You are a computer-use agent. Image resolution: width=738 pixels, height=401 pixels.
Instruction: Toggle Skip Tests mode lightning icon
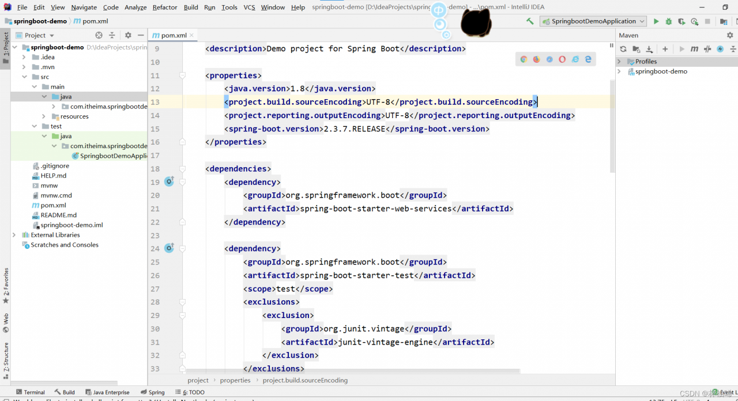pyautogui.click(x=720, y=49)
